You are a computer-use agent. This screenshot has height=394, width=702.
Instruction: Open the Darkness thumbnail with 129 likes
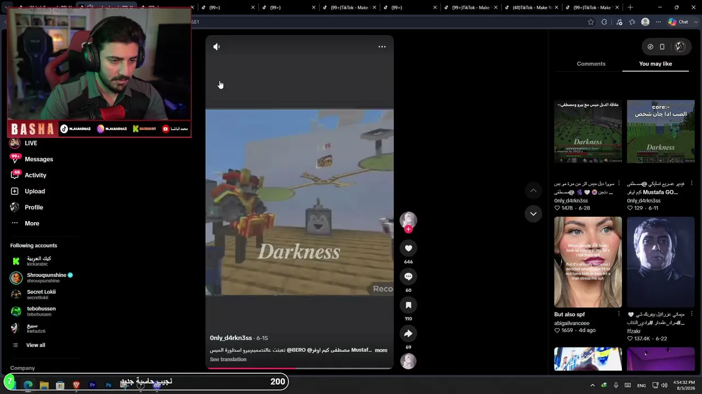tap(661, 131)
